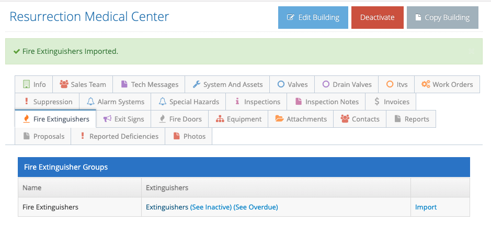Click the wrench icon on System And Assets
The width and height of the screenshot is (491, 243).
(x=196, y=84)
